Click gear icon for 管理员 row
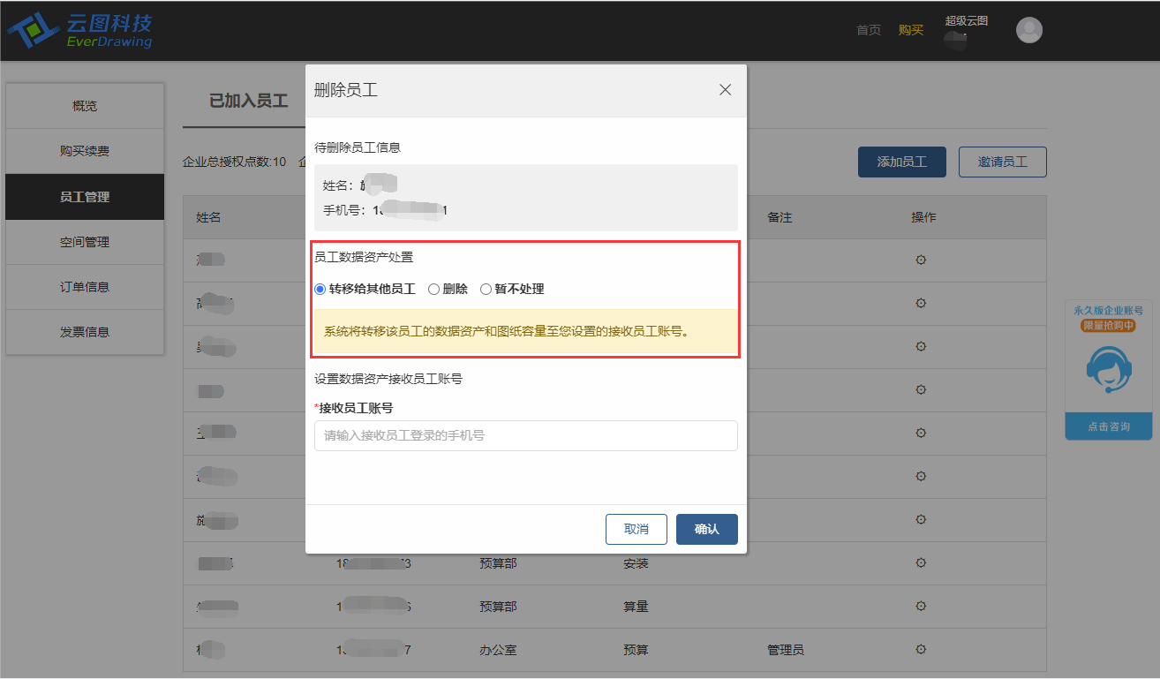Image resolution: width=1160 pixels, height=679 pixels. pos(921,650)
